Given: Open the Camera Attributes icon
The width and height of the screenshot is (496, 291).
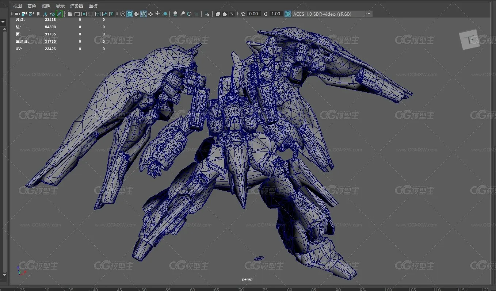Looking at the screenshot, I should click(31, 14).
